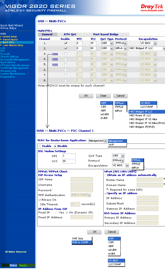The height and width of the screenshot is (269, 165).
Task: Select MPoA in upper protocol list
Action: pos(121,111)
